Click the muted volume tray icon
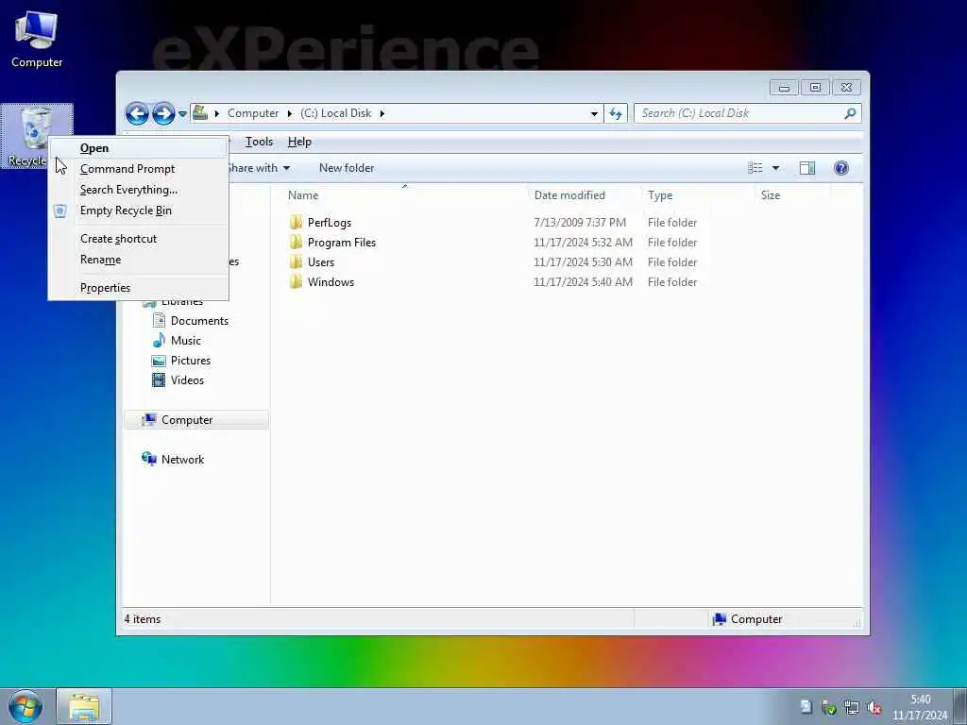Screen dimensions: 967x725 pos(874,708)
